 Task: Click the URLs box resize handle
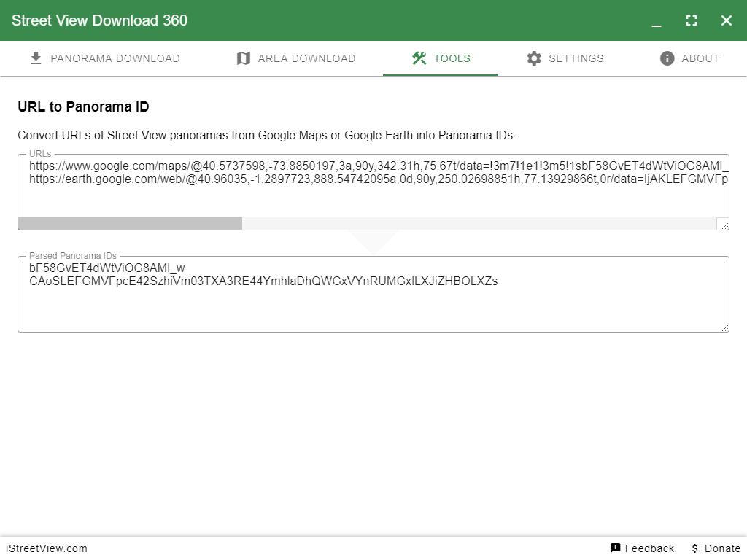724,225
